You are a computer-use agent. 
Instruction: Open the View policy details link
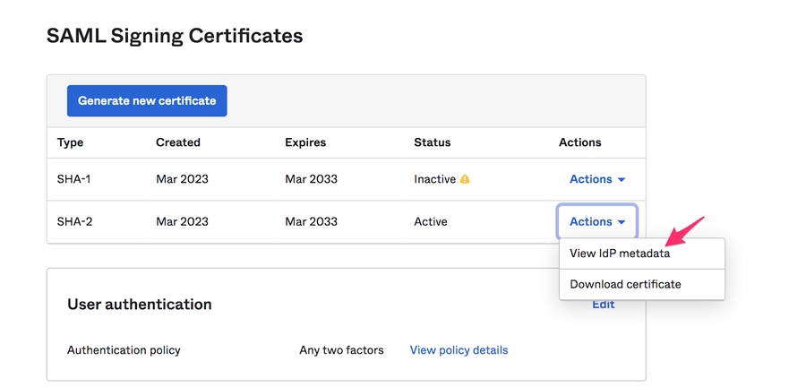[x=459, y=350]
